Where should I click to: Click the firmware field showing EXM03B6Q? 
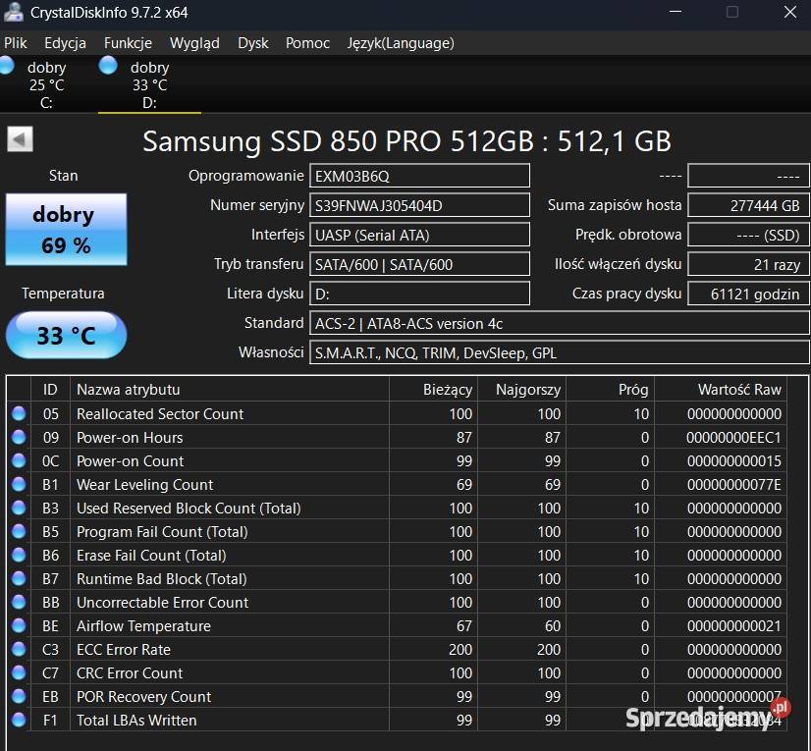[x=420, y=176]
